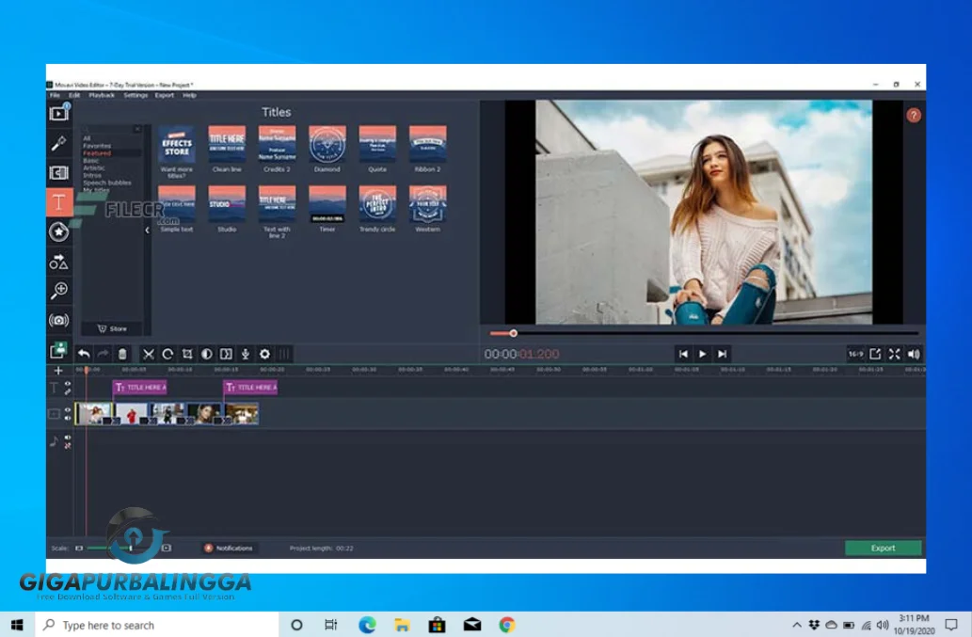This screenshot has height=637, width=972.
Task: Click the crop tool in toolbar
Action: pyautogui.click(x=187, y=354)
